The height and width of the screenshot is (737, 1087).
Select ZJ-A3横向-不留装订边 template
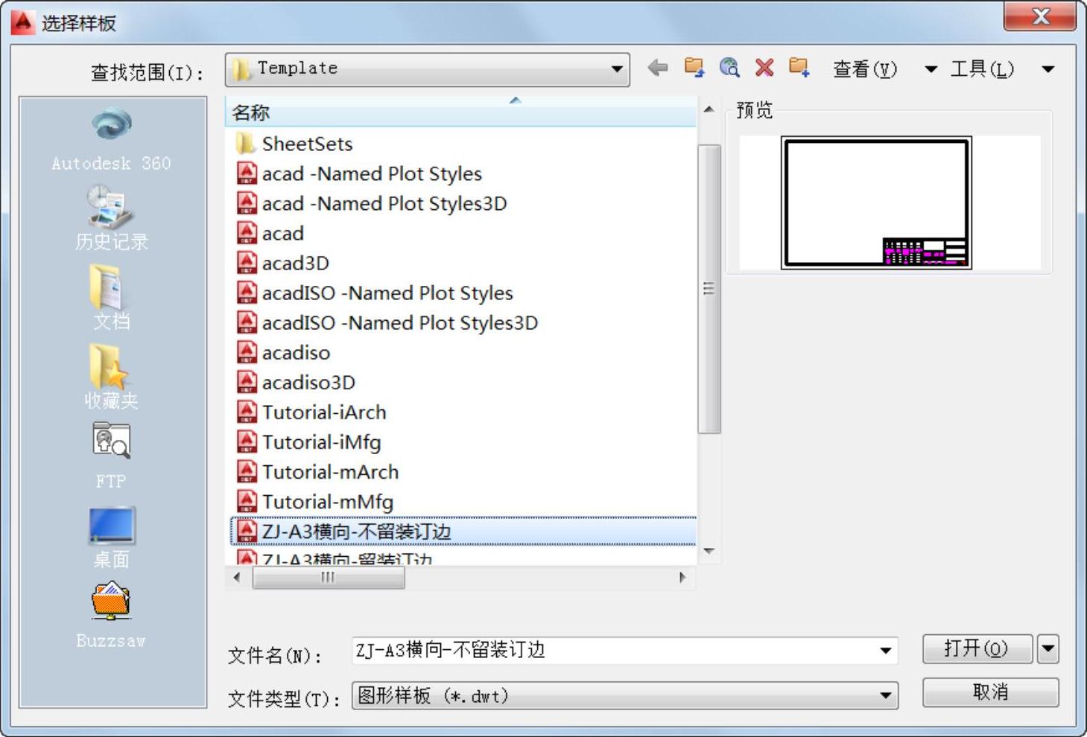(463, 531)
